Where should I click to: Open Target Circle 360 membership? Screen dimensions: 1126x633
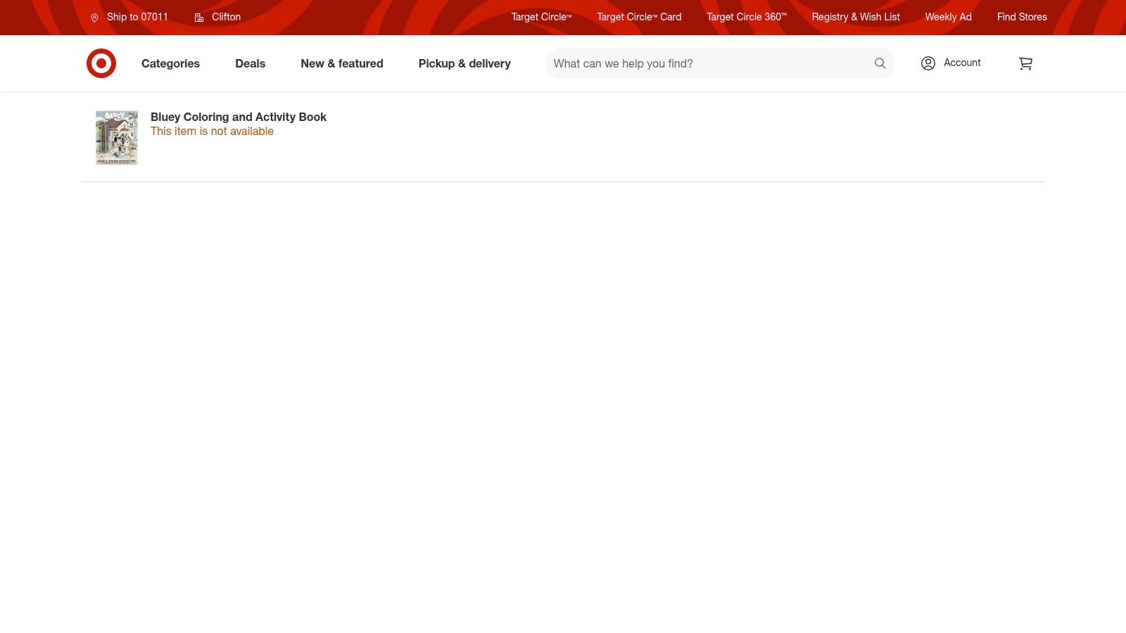[746, 17]
